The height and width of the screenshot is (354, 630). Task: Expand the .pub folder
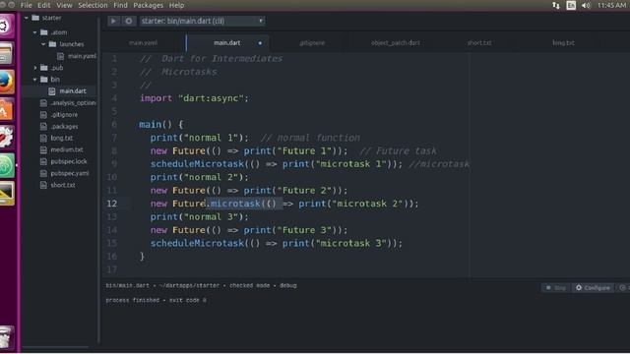(35, 68)
